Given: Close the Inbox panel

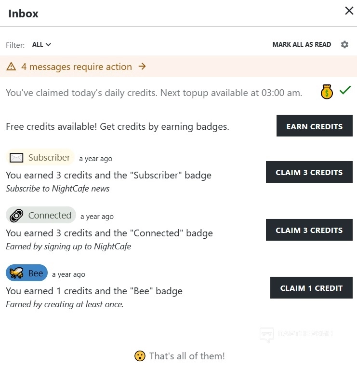Looking at the screenshot, I should pyautogui.click(x=349, y=11).
